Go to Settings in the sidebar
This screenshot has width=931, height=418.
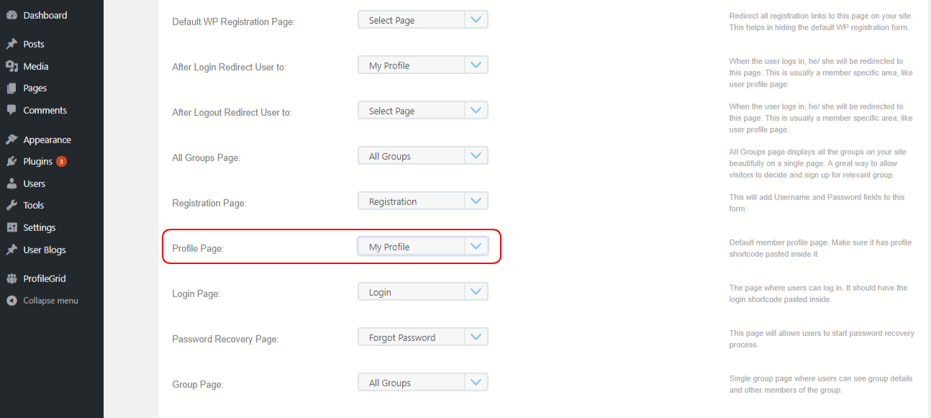[13, 227]
